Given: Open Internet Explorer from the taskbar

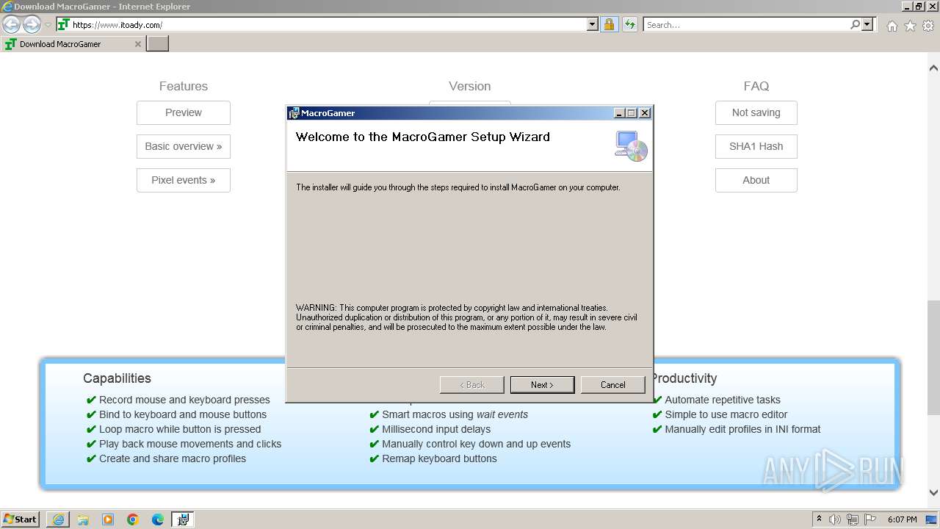Looking at the screenshot, I should tap(58, 519).
